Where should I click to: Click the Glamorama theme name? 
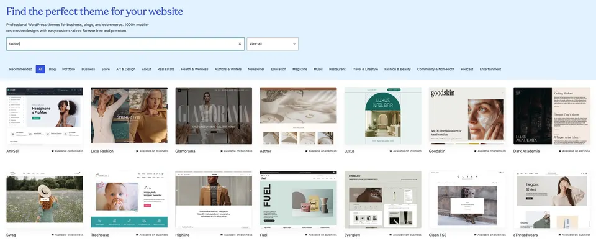click(x=186, y=151)
